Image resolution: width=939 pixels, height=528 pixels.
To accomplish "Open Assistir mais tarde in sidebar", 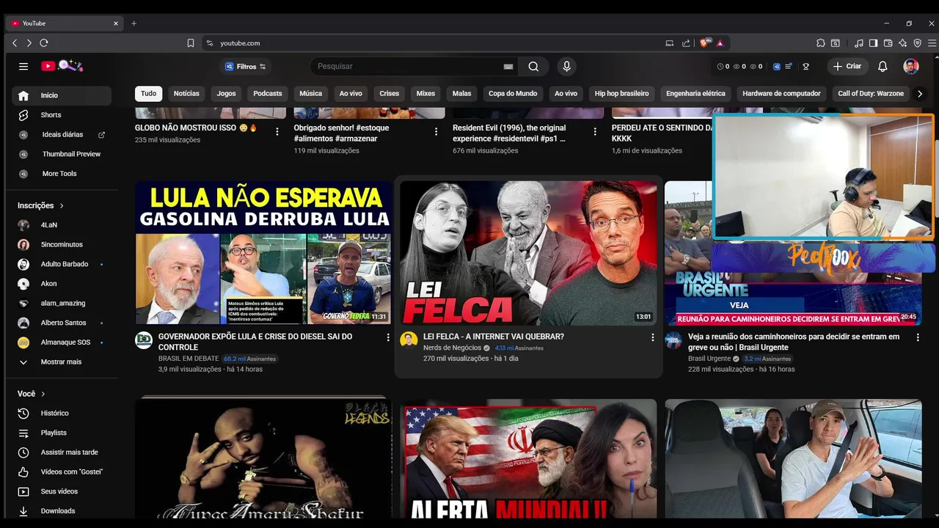I will click(62, 452).
